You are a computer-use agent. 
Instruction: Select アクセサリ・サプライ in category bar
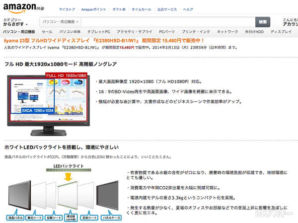click(135, 32)
